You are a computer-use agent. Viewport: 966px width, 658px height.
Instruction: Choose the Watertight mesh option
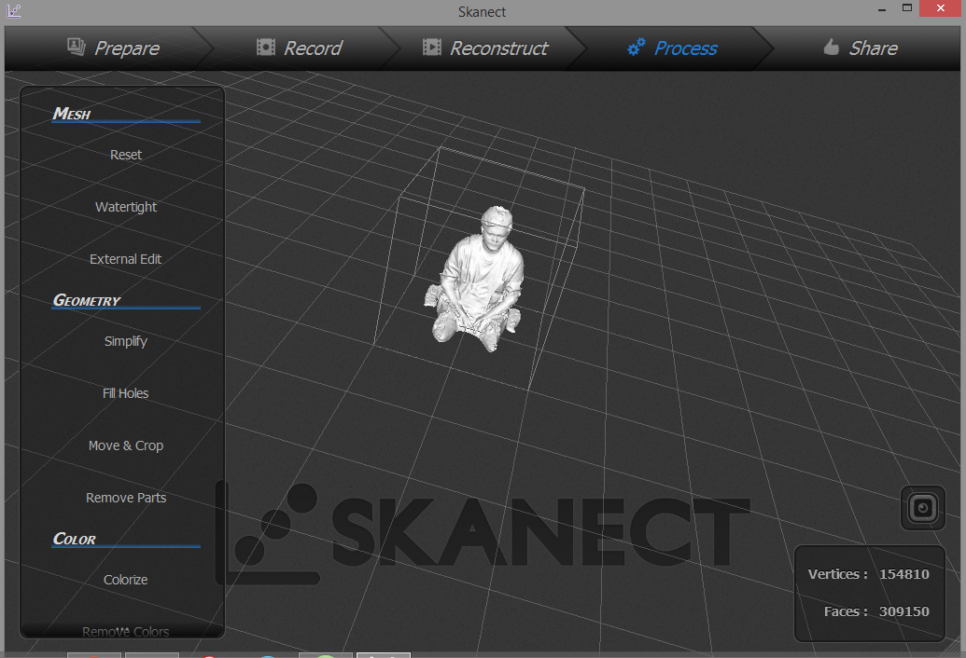click(x=126, y=207)
